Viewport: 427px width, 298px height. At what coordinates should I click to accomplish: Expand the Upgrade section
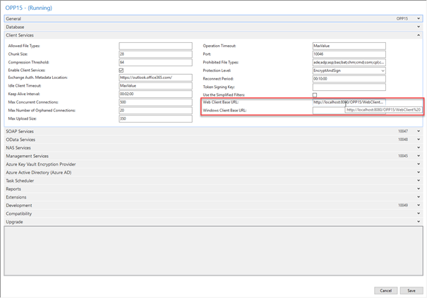point(419,222)
